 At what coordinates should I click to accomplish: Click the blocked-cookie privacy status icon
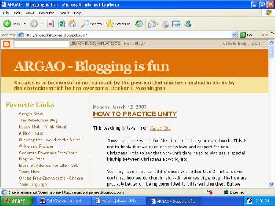click(x=210, y=192)
